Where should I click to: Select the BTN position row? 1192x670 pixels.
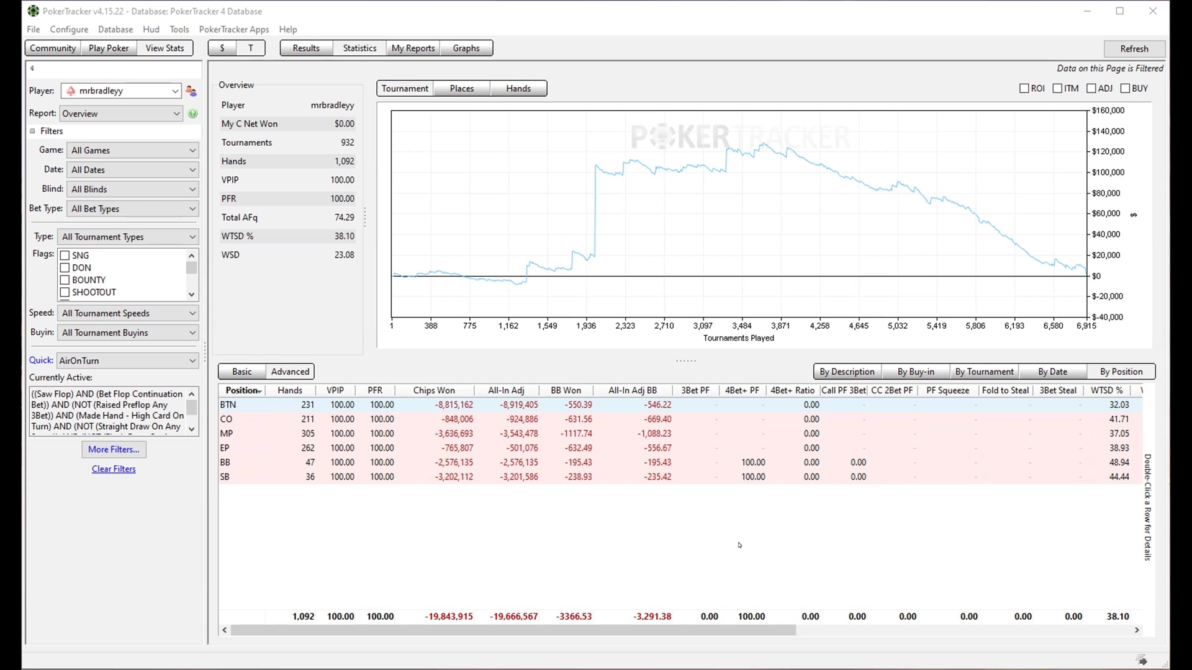(x=680, y=404)
